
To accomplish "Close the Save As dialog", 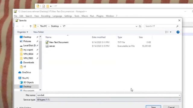I will pos(179,20).
